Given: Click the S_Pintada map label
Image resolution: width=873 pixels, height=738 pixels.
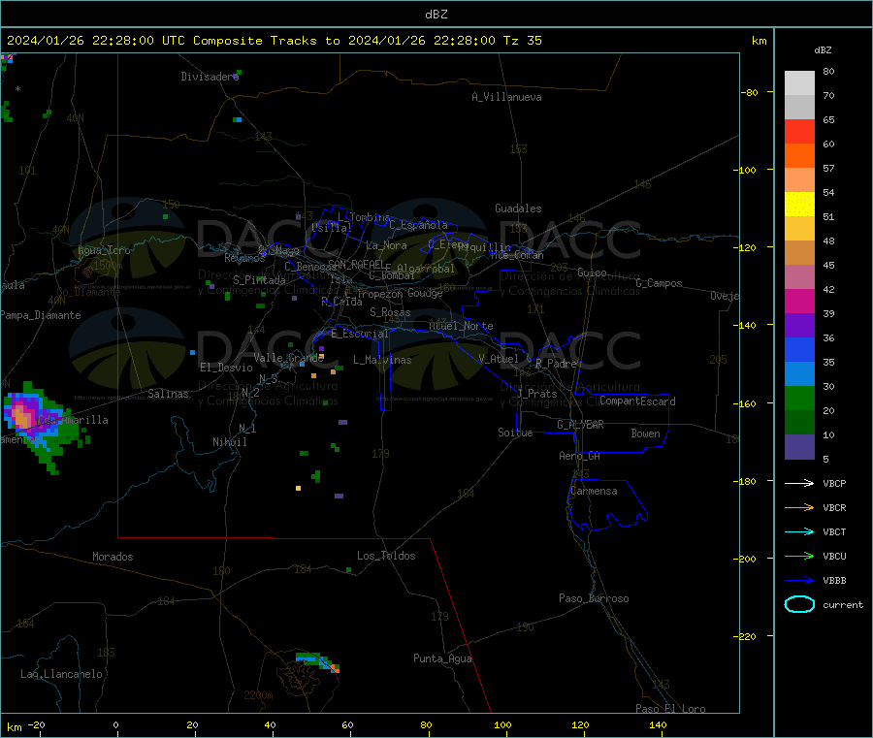Looking at the screenshot, I should point(259,280).
